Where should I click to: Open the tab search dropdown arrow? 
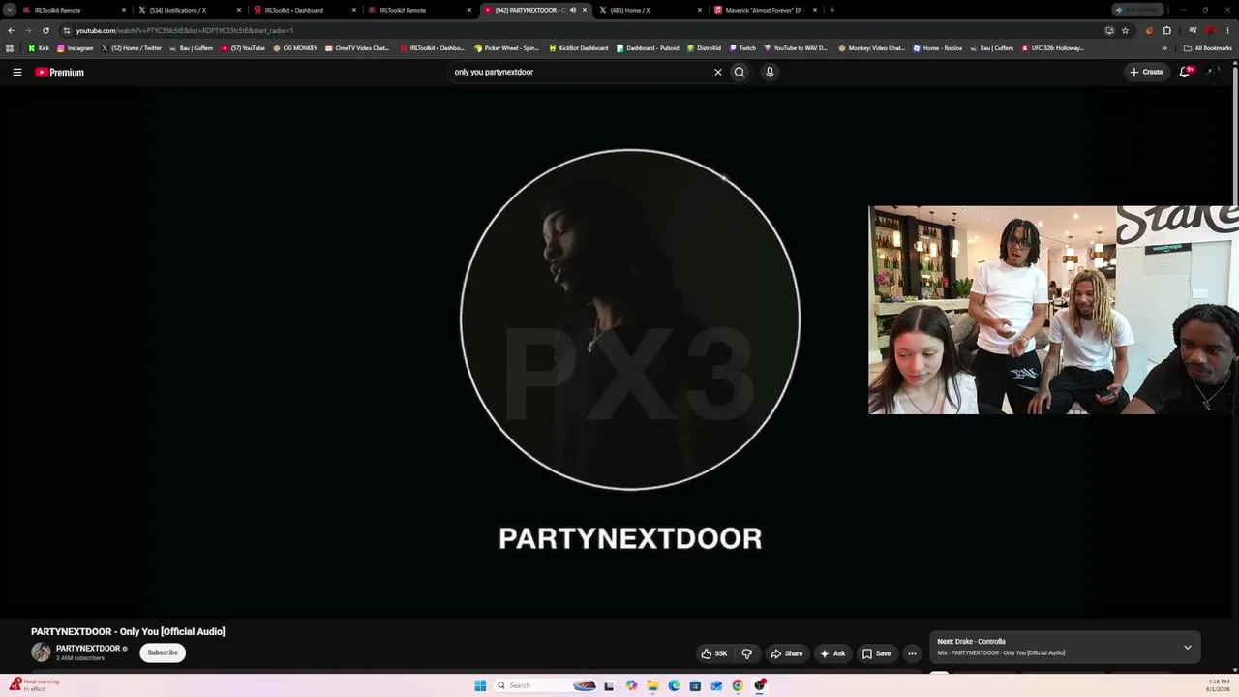pyautogui.click(x=10, y=10)
